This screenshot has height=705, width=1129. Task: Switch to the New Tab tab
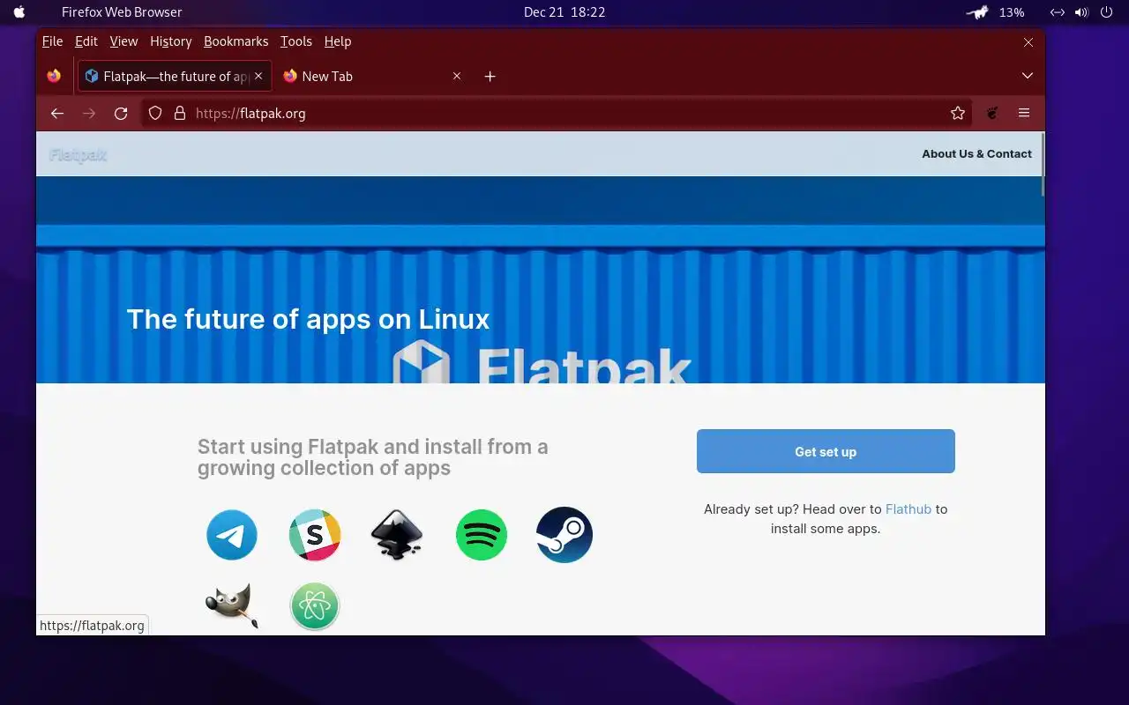(372, 77)
